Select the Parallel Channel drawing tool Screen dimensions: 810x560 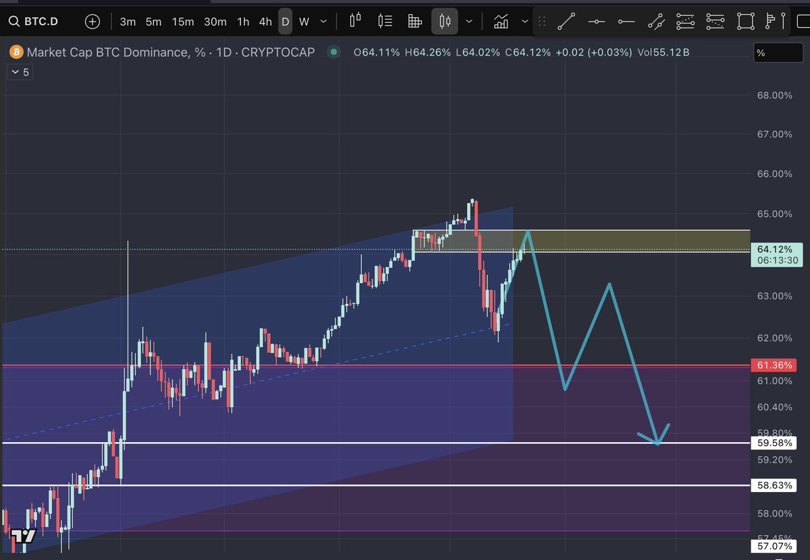(x=655, y=22)
